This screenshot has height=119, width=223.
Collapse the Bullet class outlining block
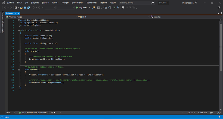(19, 30)
